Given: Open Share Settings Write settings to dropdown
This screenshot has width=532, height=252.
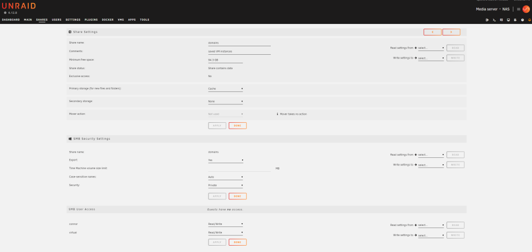Looking at the screenshot, I should click(x=431, y=58).
